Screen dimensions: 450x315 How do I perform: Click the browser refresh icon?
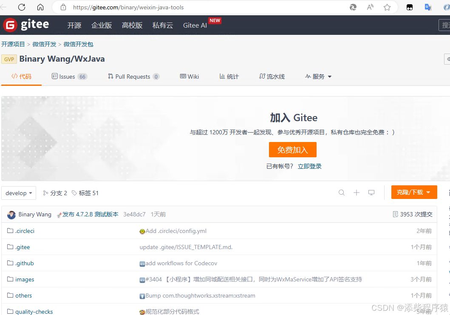22,7
